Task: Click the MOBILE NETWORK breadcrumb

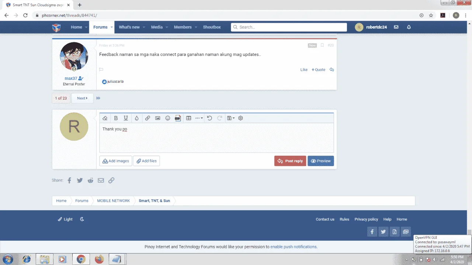Action: [114, 201]
